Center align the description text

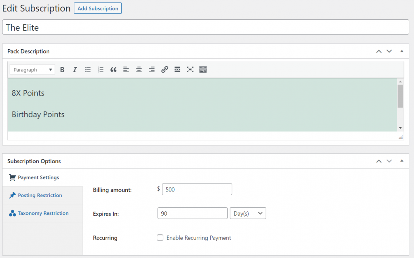[139, 70]
